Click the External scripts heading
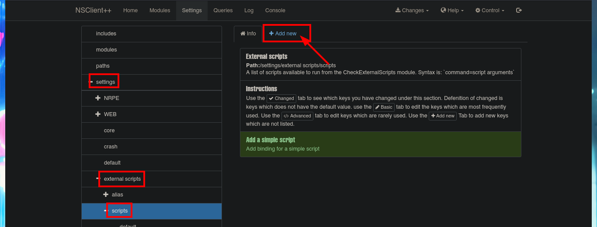This screenshot has height=227, width=597. coord(267,56)
